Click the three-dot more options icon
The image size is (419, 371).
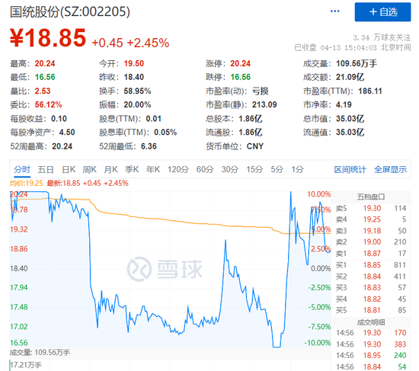coord(334,11)
